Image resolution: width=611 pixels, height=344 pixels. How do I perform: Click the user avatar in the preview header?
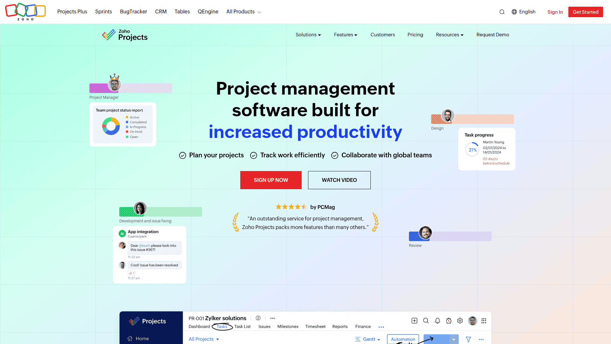(x=473, y=321)
